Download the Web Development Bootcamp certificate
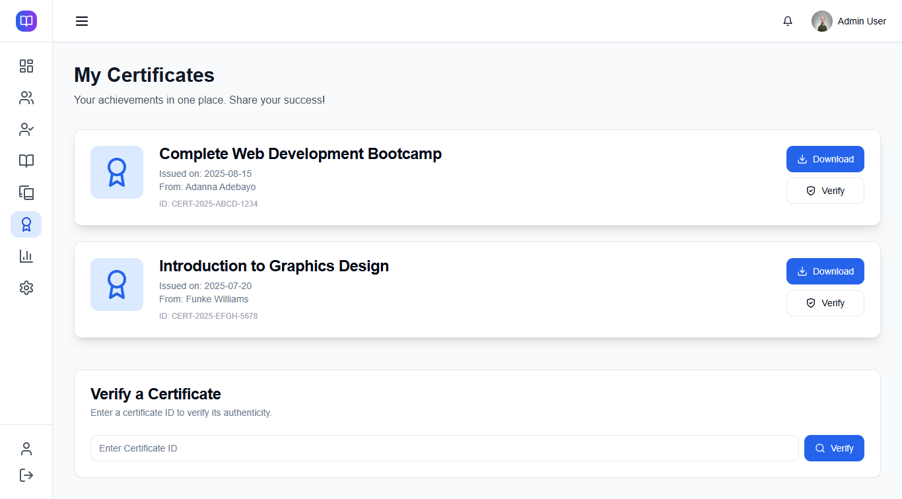The image size is (902, 499). pos(825,159)
